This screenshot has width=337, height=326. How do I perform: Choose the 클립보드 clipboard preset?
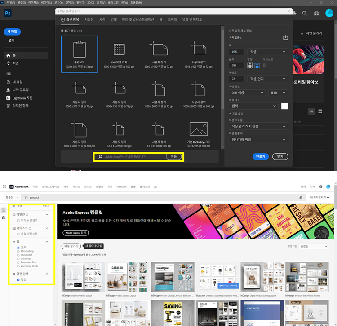(80, 54)
